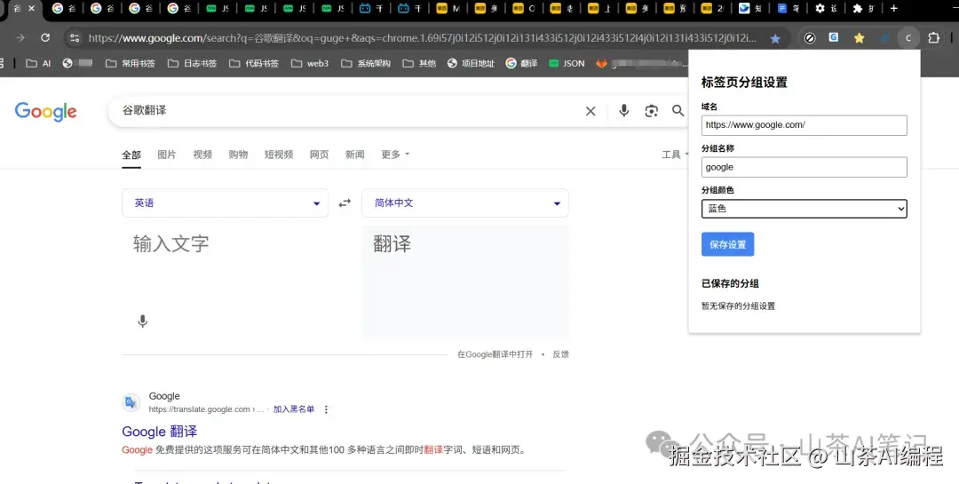The height and width of the screenshot is (484, 959).
Task: Select the 全部 results tab
Action: (x=131, y=155)
